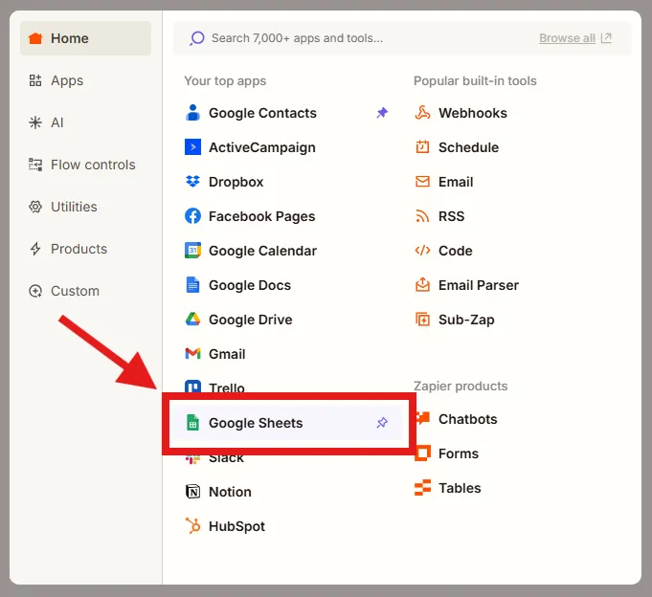Select the AI category
This screenshot has width=652, height=597.
coord(46,122)
